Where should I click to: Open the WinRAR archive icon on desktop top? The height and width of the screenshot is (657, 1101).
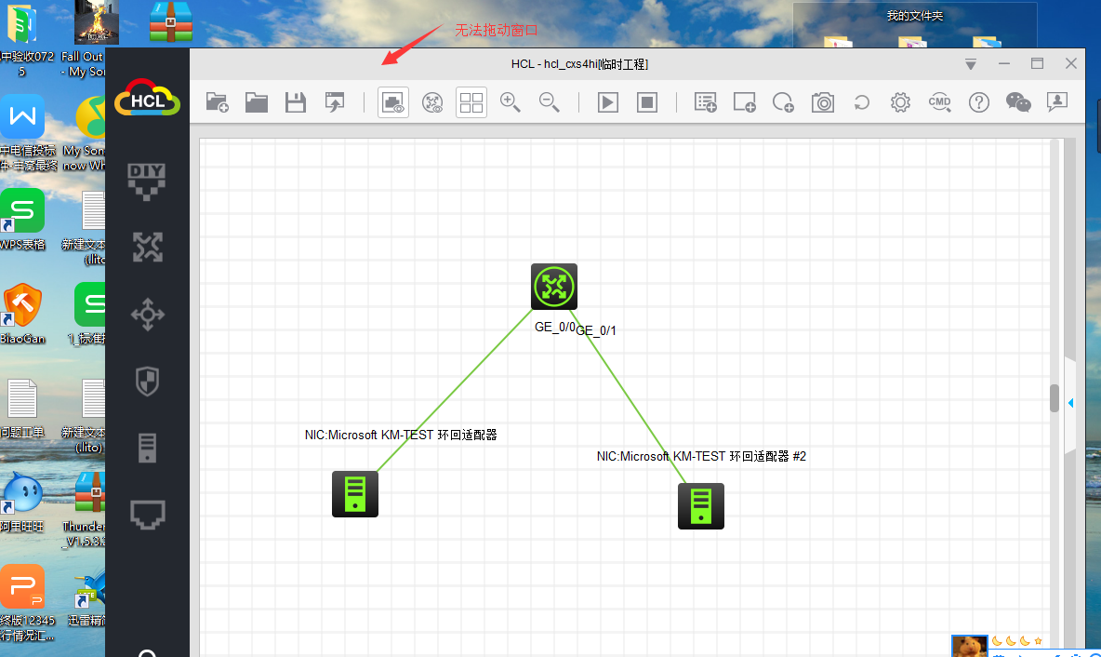point(170,21)
